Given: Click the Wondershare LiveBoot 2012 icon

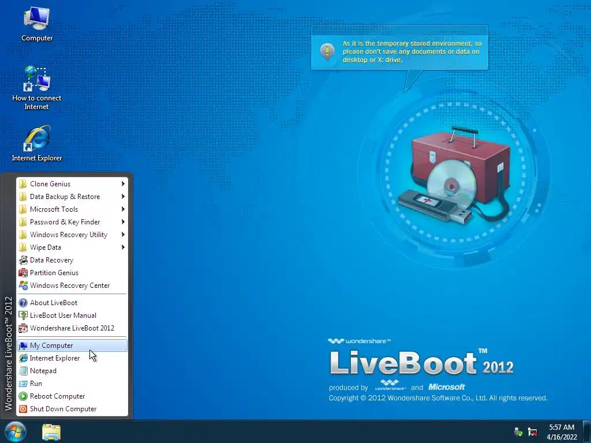Looking at the screenshot, I should coord(23,328).
